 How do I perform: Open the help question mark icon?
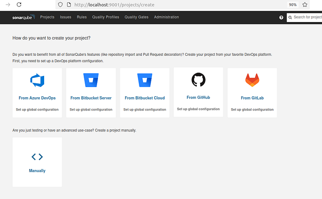281,18
